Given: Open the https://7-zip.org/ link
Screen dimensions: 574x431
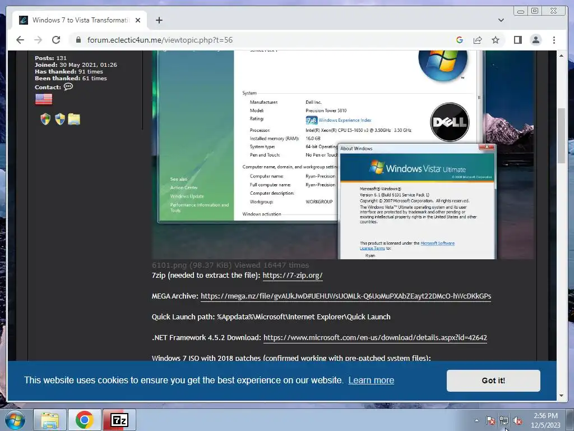Looking at the screenshot, I should click(x=293, y=275).
